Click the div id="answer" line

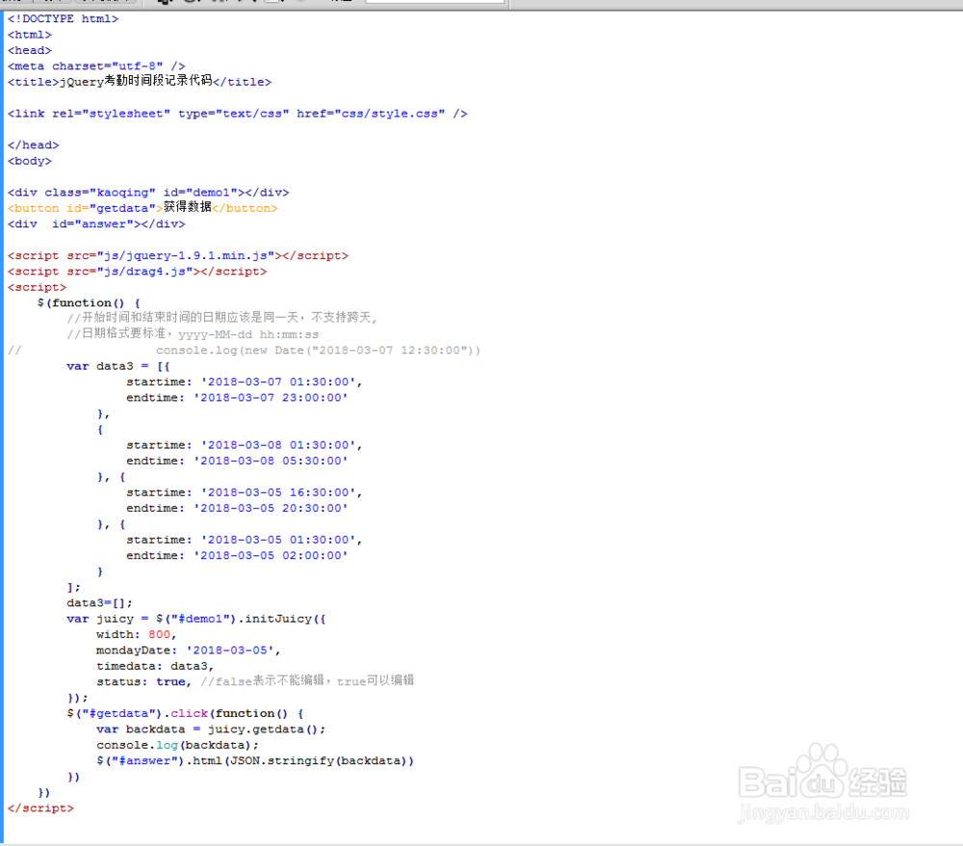[96, 225]
